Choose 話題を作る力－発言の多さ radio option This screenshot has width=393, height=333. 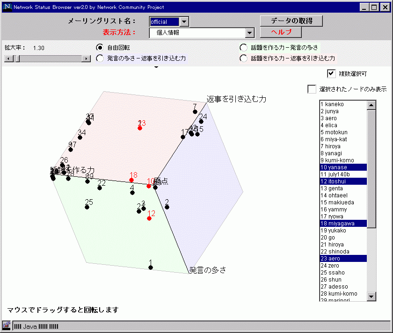pyautogui.click(x=243, y=47)
